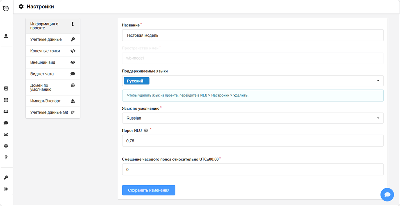This screenshot has height=206, width=400.
Task: Open the default language Russian dropdown
Action: pos(252,118)
